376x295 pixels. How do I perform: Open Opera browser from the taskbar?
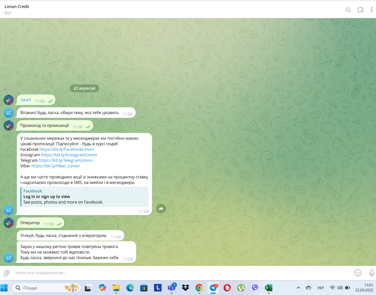[227, 288]
